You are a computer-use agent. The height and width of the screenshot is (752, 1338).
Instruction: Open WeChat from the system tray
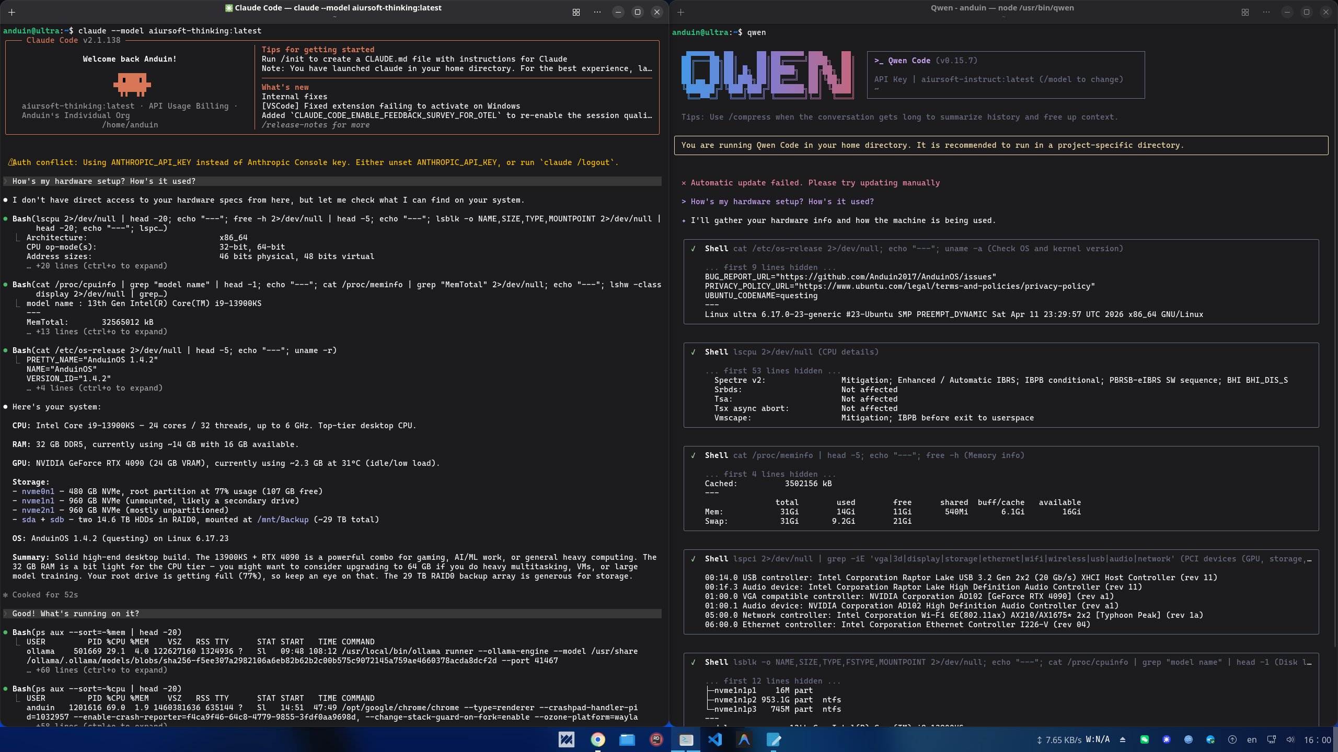click(1145, 739)
